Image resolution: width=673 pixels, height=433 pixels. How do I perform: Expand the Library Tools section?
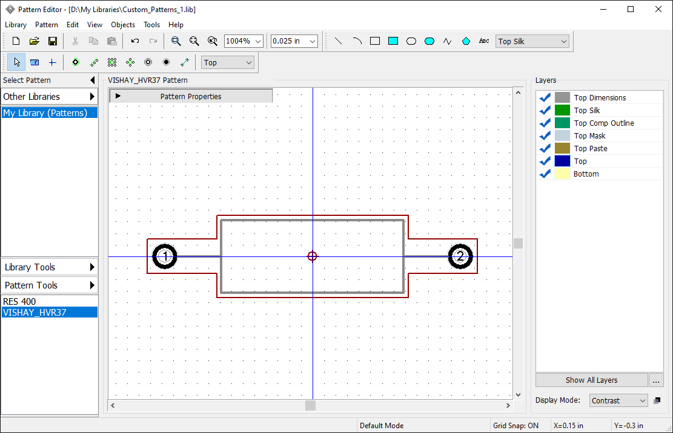pos(49,267)
